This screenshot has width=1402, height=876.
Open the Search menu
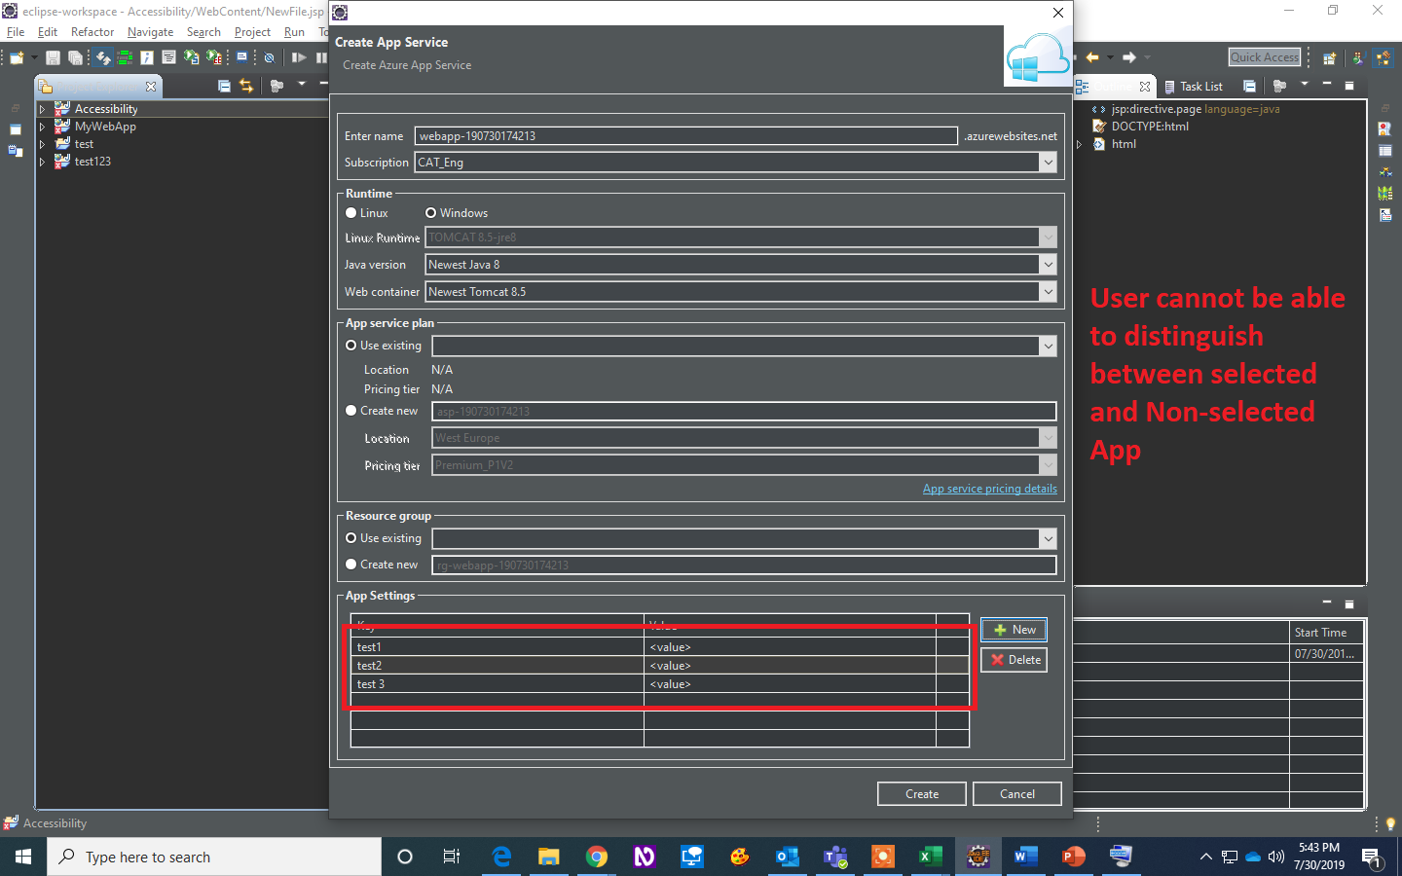click(203, 31)
